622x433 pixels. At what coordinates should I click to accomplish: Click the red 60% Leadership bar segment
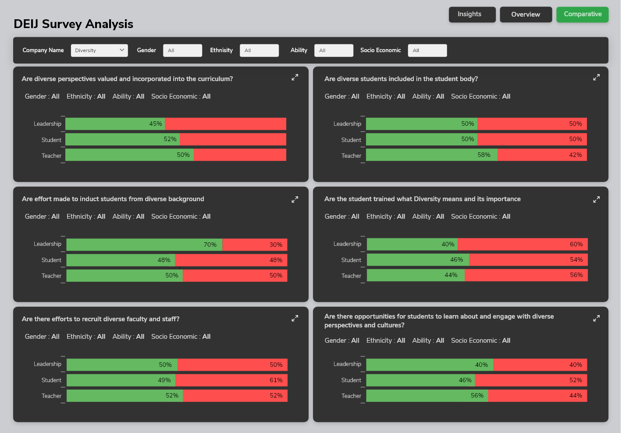pos(522,245)
